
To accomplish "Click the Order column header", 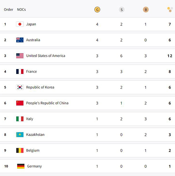I will tap(8, 10).
